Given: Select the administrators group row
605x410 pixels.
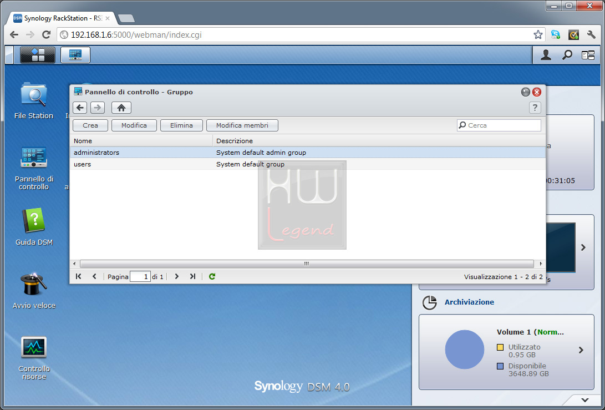Looking at the screenshot, I should tap(308, 153).
